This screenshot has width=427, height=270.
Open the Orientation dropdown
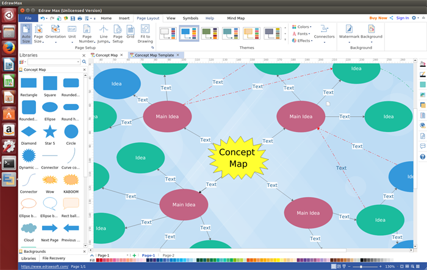click(x=56, y=33)
